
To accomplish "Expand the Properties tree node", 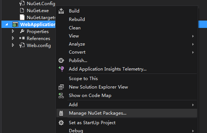I will click(x=13, y=31).
